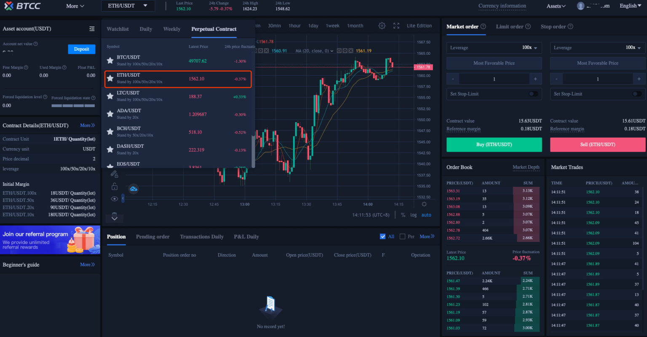
Task: Uncheck the All positions checkbox
Action: [382, 236]
